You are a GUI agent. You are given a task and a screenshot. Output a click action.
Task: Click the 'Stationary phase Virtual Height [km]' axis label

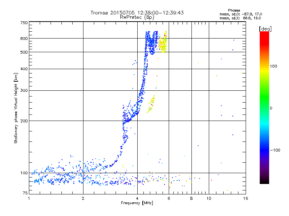pyautogui.click(x=16, y=108)
